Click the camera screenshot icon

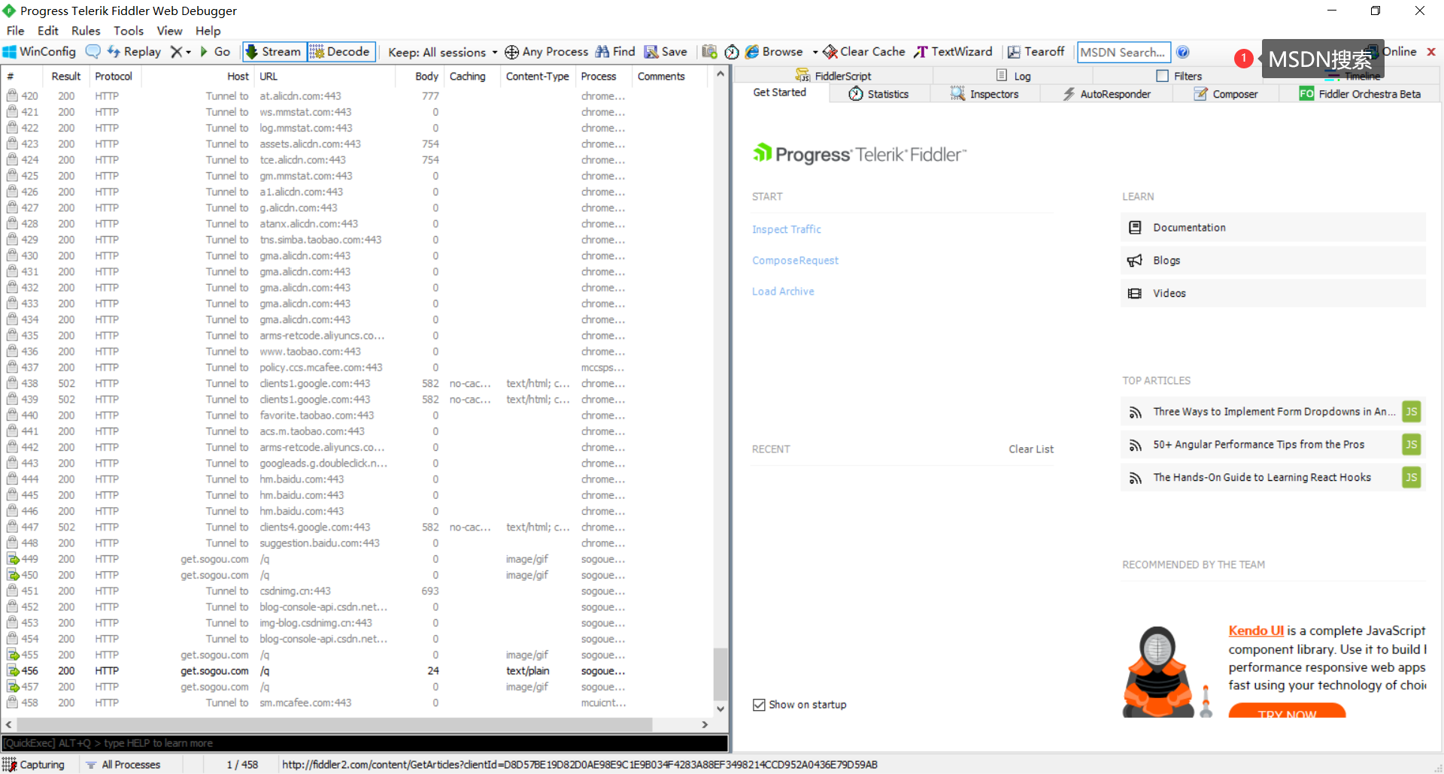pyautogui.click(x=709, y=52)
